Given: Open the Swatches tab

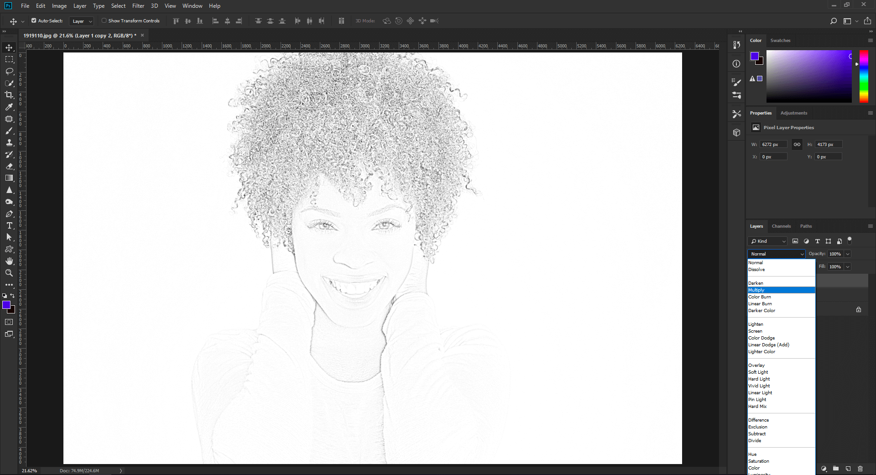Looking at the screenshot, I should point(780,40).
